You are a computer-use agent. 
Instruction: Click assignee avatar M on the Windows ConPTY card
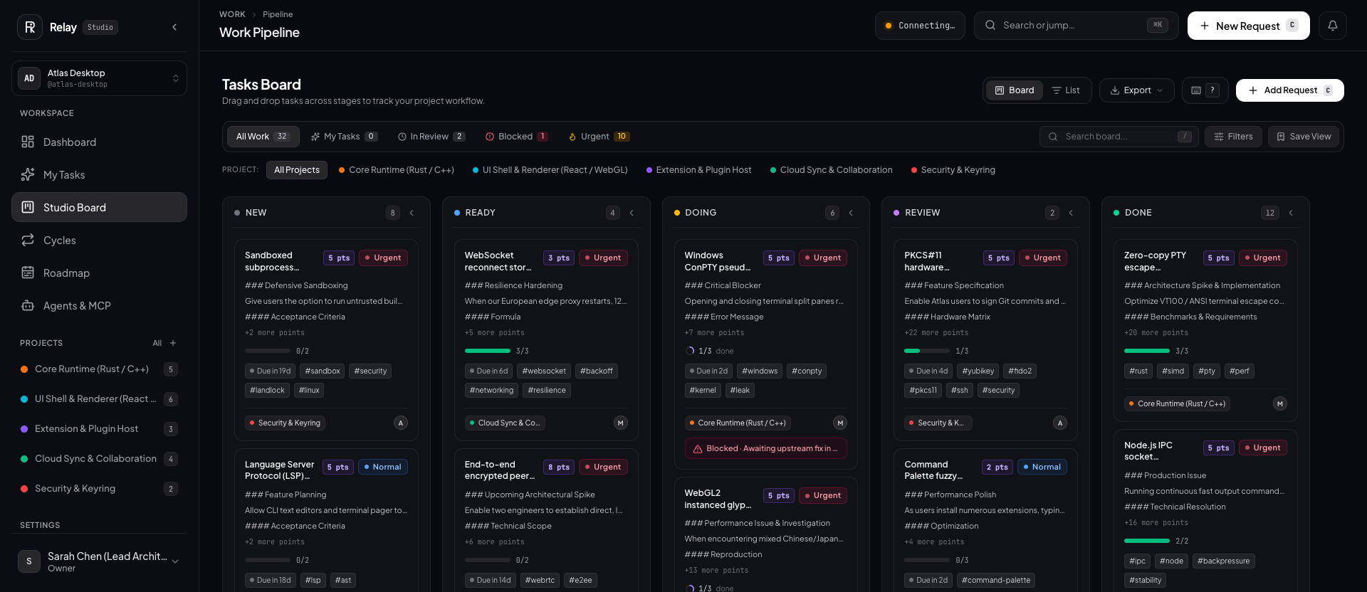pyautogui.click(x=840, y=423)
